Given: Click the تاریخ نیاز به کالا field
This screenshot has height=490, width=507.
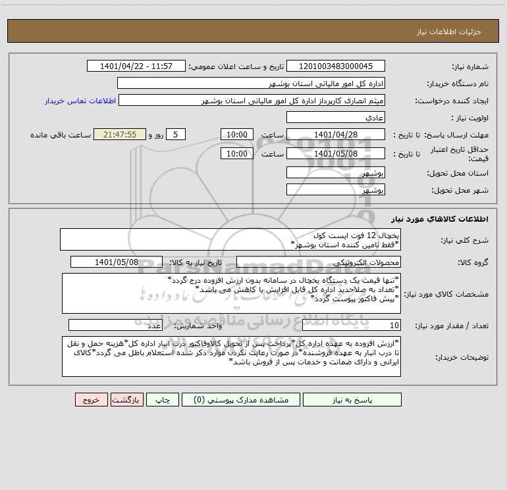Looking at the screenshot, I should pyautogui.click(x=117, y=262).
